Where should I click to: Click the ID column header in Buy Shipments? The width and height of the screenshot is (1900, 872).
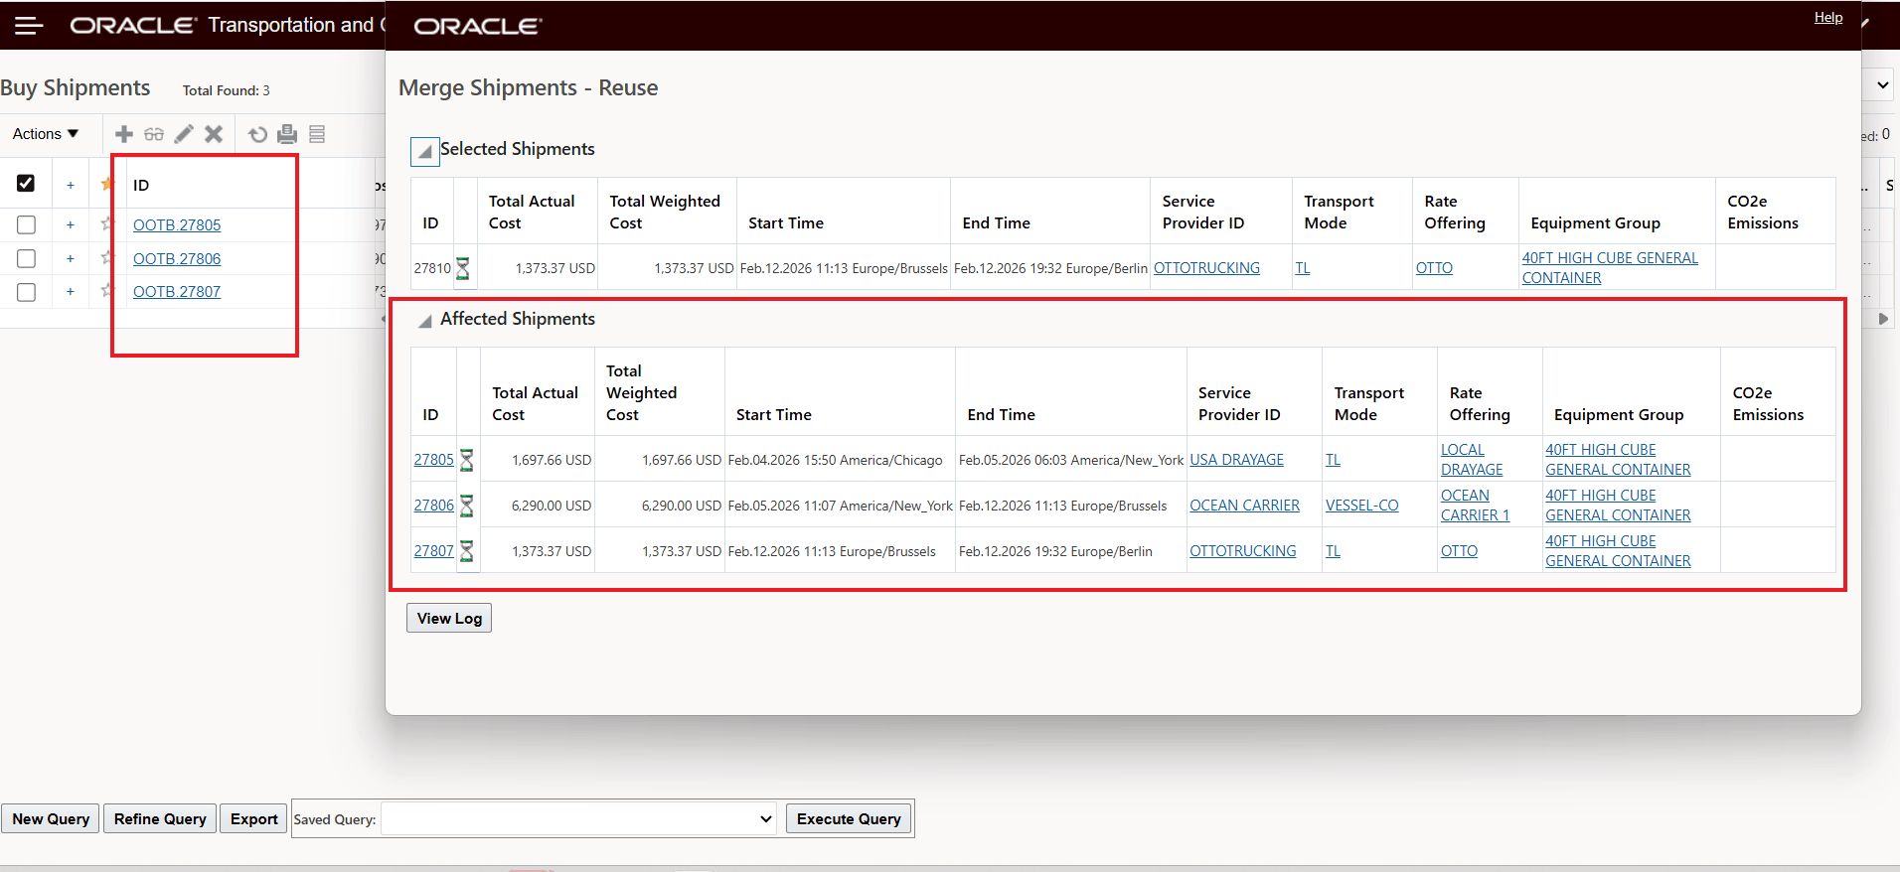tap(141, 185)
